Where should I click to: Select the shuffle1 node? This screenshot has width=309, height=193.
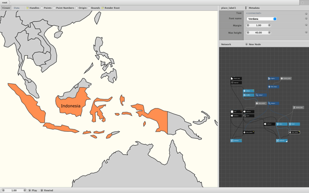[249, 95]
